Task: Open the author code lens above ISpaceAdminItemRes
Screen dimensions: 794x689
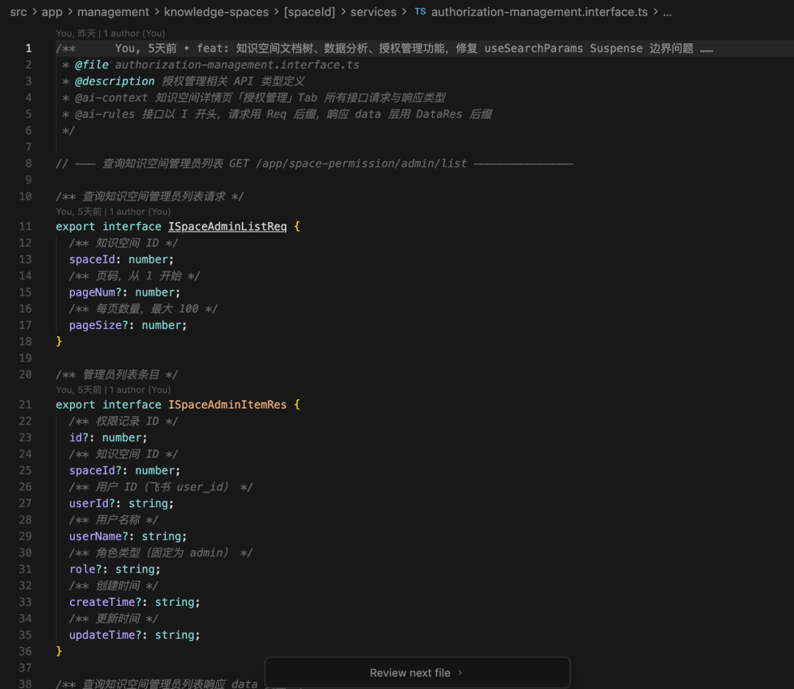Action: tap(113, 390)
